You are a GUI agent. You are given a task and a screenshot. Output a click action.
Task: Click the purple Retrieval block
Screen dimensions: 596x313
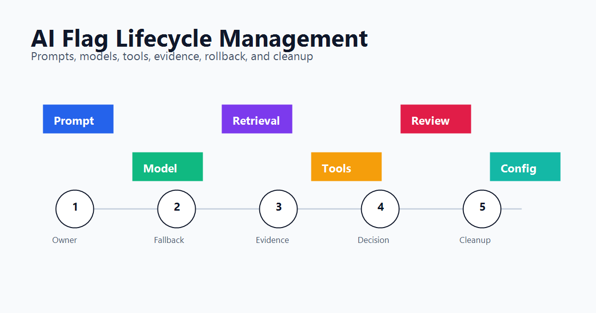click(257, 119)
